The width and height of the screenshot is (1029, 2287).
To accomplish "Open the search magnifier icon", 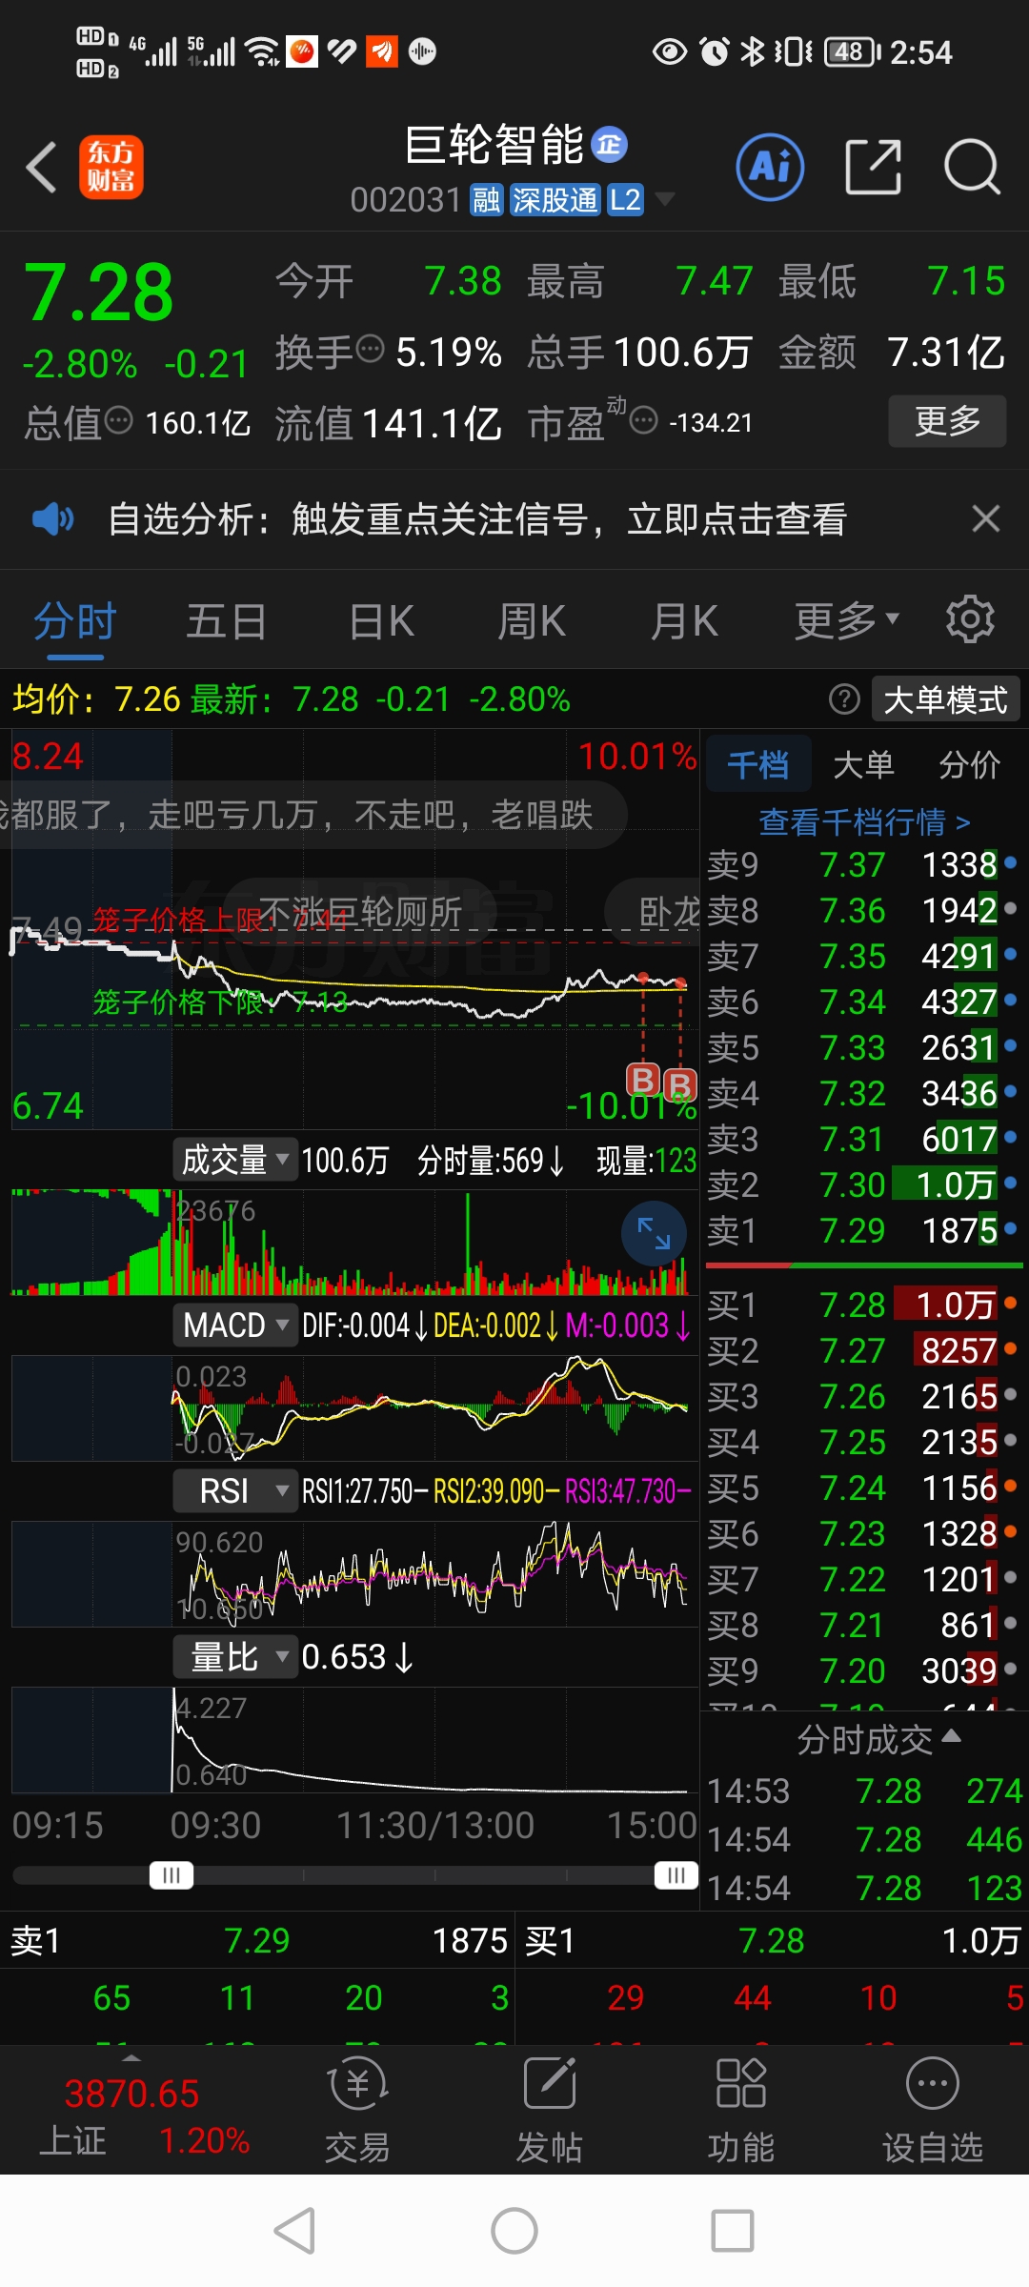I will click(972, 167).
